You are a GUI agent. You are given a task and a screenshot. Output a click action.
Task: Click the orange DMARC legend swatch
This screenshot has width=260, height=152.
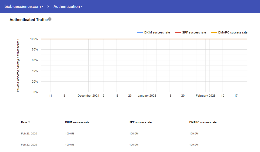tap(214, 32)
